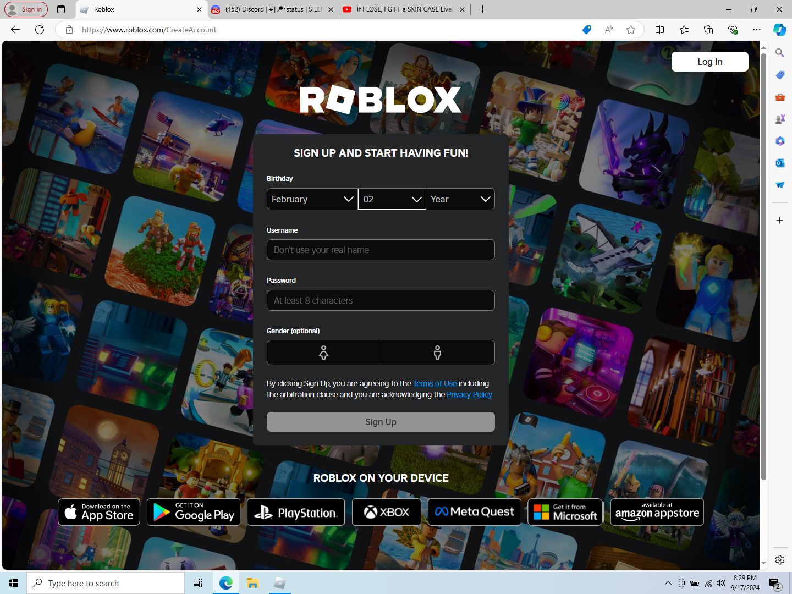792x594 pixels.
Task: Click the browser Sign in profile button
Action: [x=26, y=9]
